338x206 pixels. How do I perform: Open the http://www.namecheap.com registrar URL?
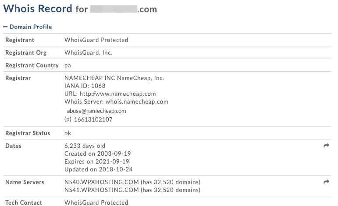(117, 94)
